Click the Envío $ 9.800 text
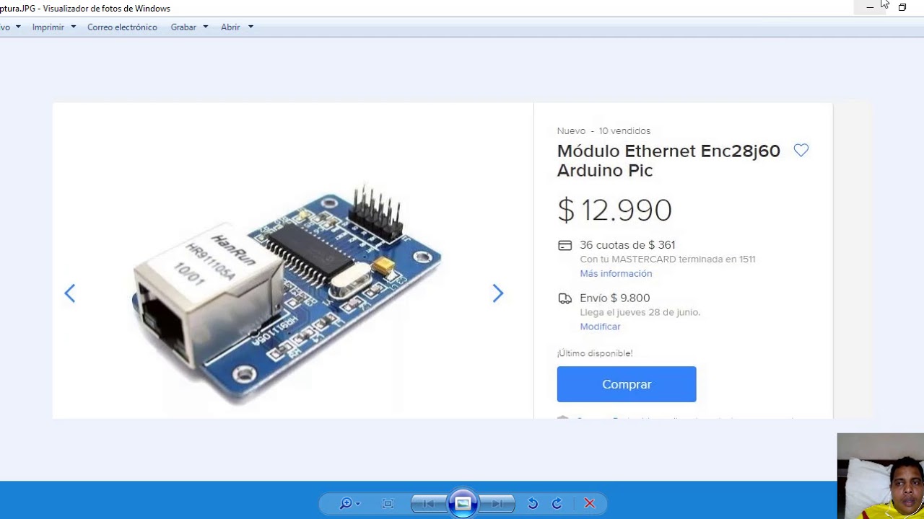The height and width of the screenshot is (519, 924). click(x=614, y=298)
